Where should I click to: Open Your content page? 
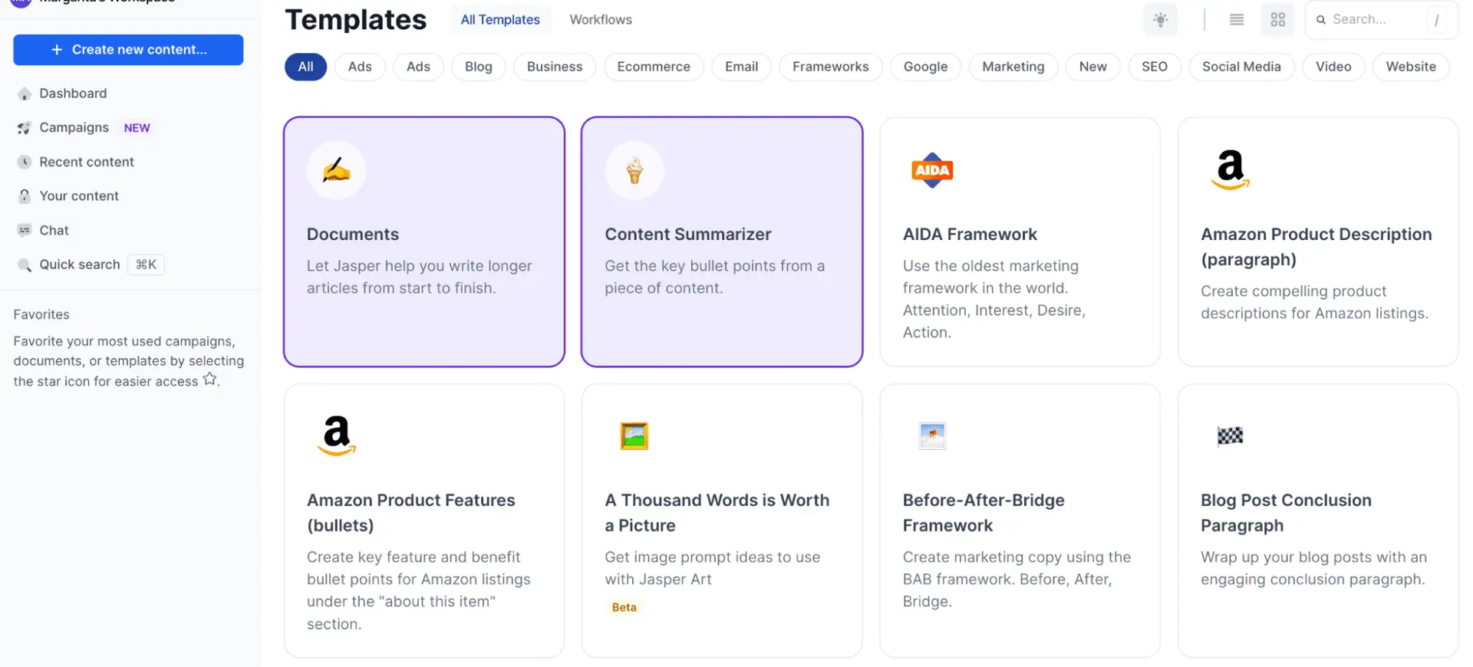(x=79, y=196)
